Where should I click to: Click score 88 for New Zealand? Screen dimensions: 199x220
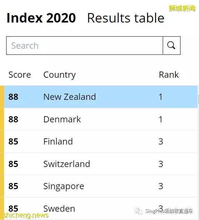click(x=13, y=97)
